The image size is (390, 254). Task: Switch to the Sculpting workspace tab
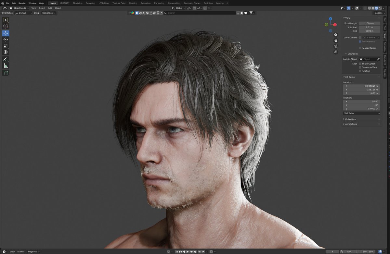90,3
